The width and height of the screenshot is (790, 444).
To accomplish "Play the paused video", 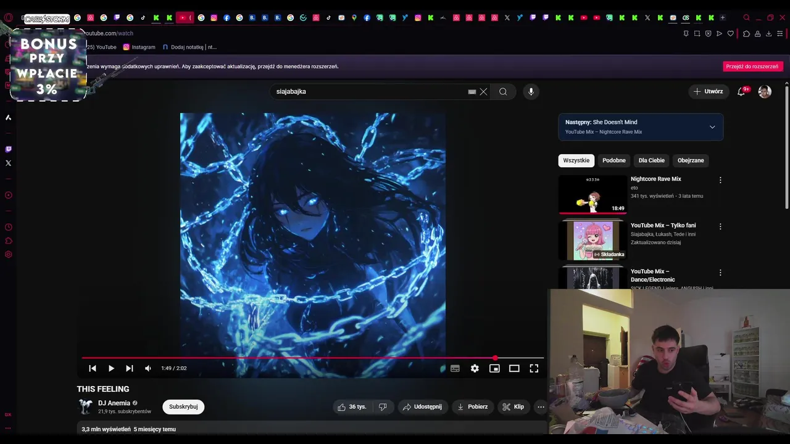I will [x=111, y=368].
